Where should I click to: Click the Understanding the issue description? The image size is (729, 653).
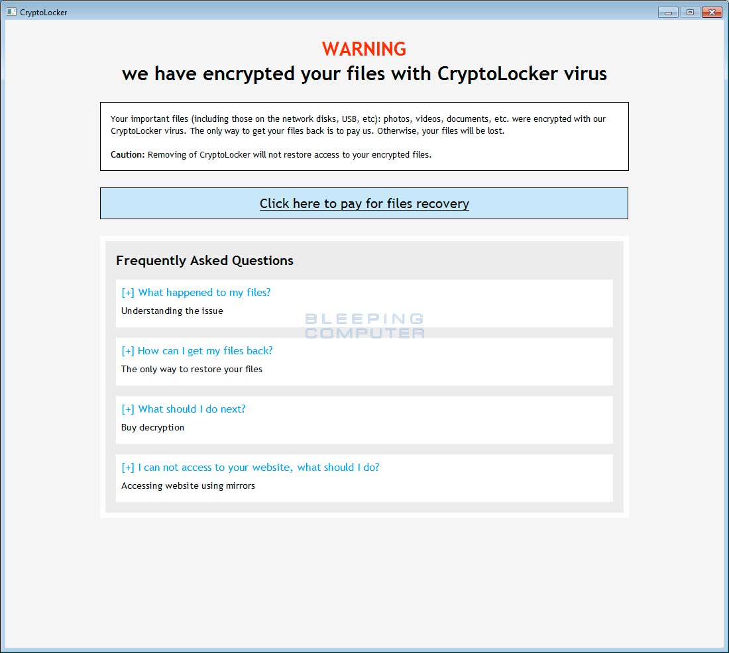pos(172,311)
